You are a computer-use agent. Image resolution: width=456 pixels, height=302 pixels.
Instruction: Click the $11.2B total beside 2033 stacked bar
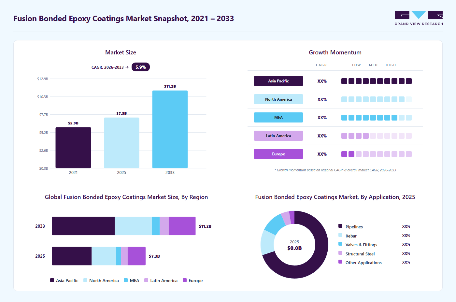point(205,226)
